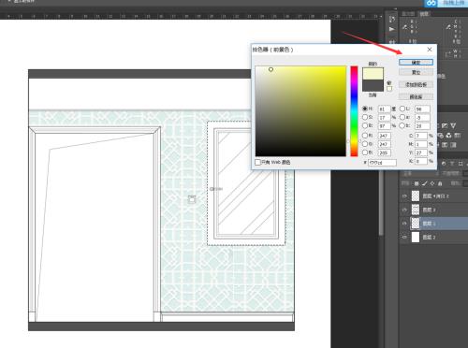The height and width of the screenshot is (348, 468).
Task: Click the R value field showing 247
Action: coord(385,136)
